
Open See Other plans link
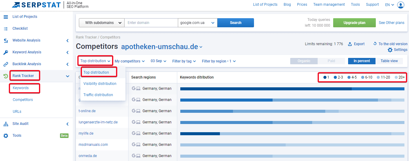point(392,23)
